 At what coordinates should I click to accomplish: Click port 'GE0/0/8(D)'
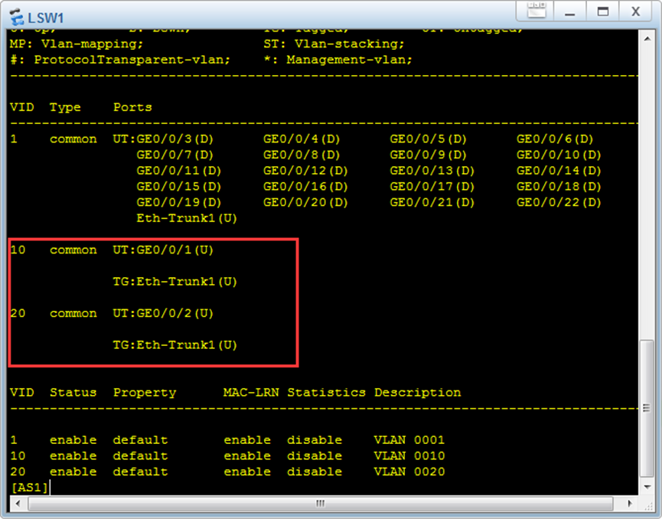point(302,155)
